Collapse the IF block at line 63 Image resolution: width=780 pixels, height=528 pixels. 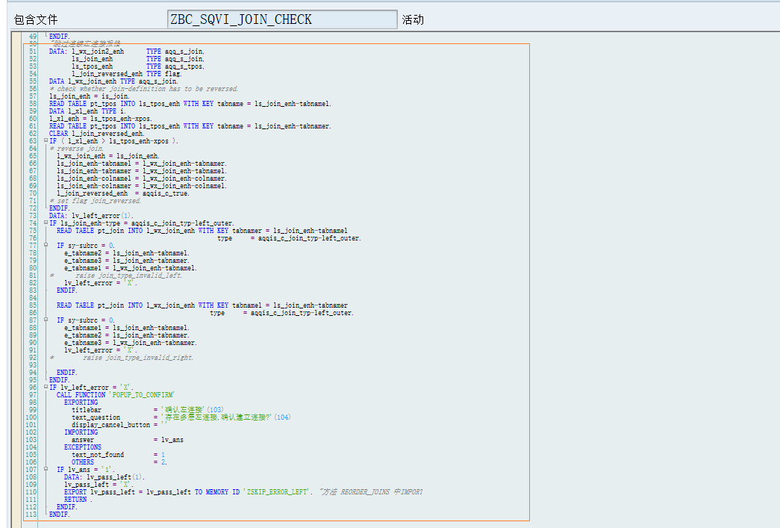[46, 141]
